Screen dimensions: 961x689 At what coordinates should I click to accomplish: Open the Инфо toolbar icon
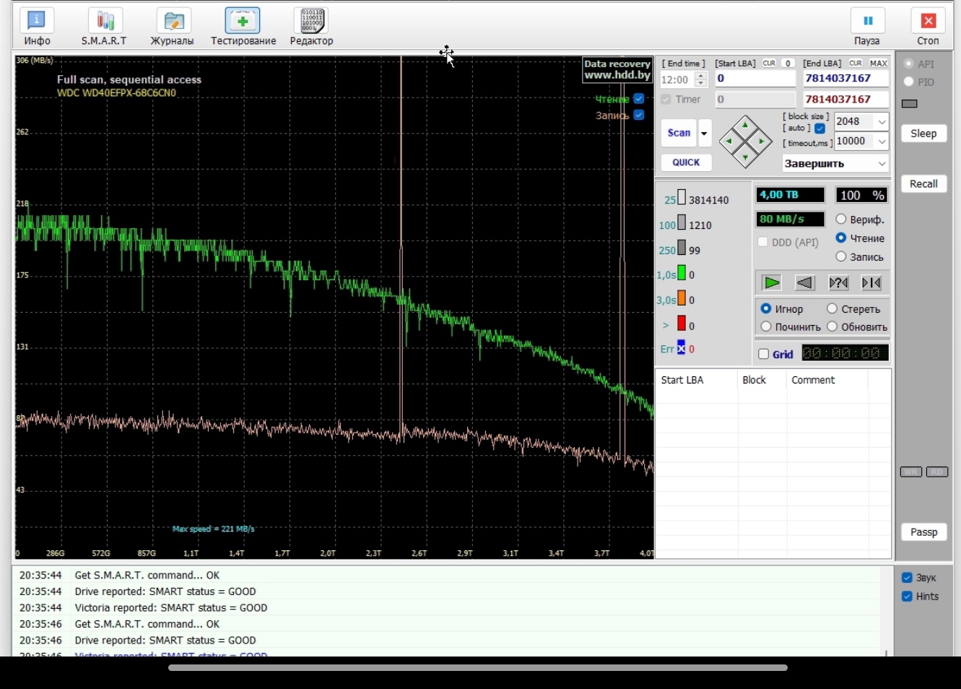(36, 27)
